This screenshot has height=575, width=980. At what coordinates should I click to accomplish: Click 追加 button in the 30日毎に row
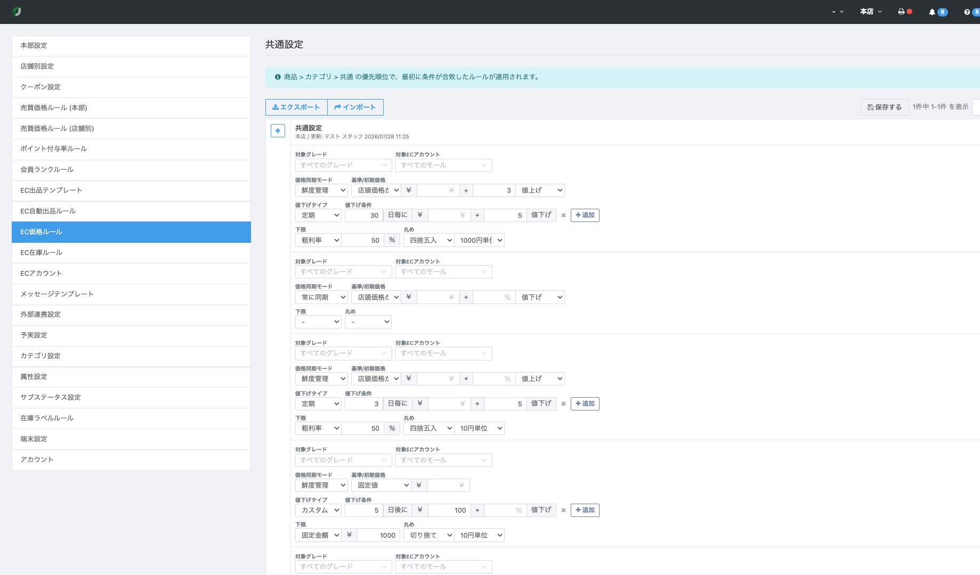[x=585, y=215]
